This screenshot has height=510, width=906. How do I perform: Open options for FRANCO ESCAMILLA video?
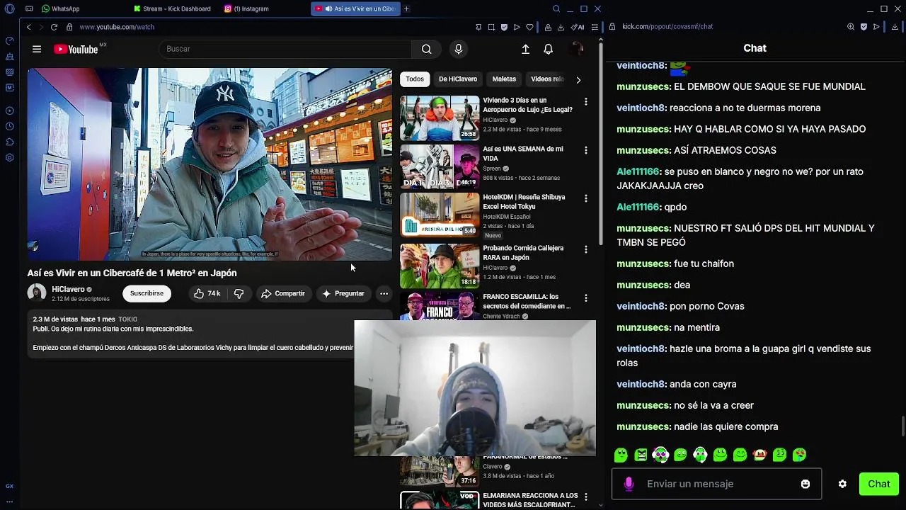[585, 298]
